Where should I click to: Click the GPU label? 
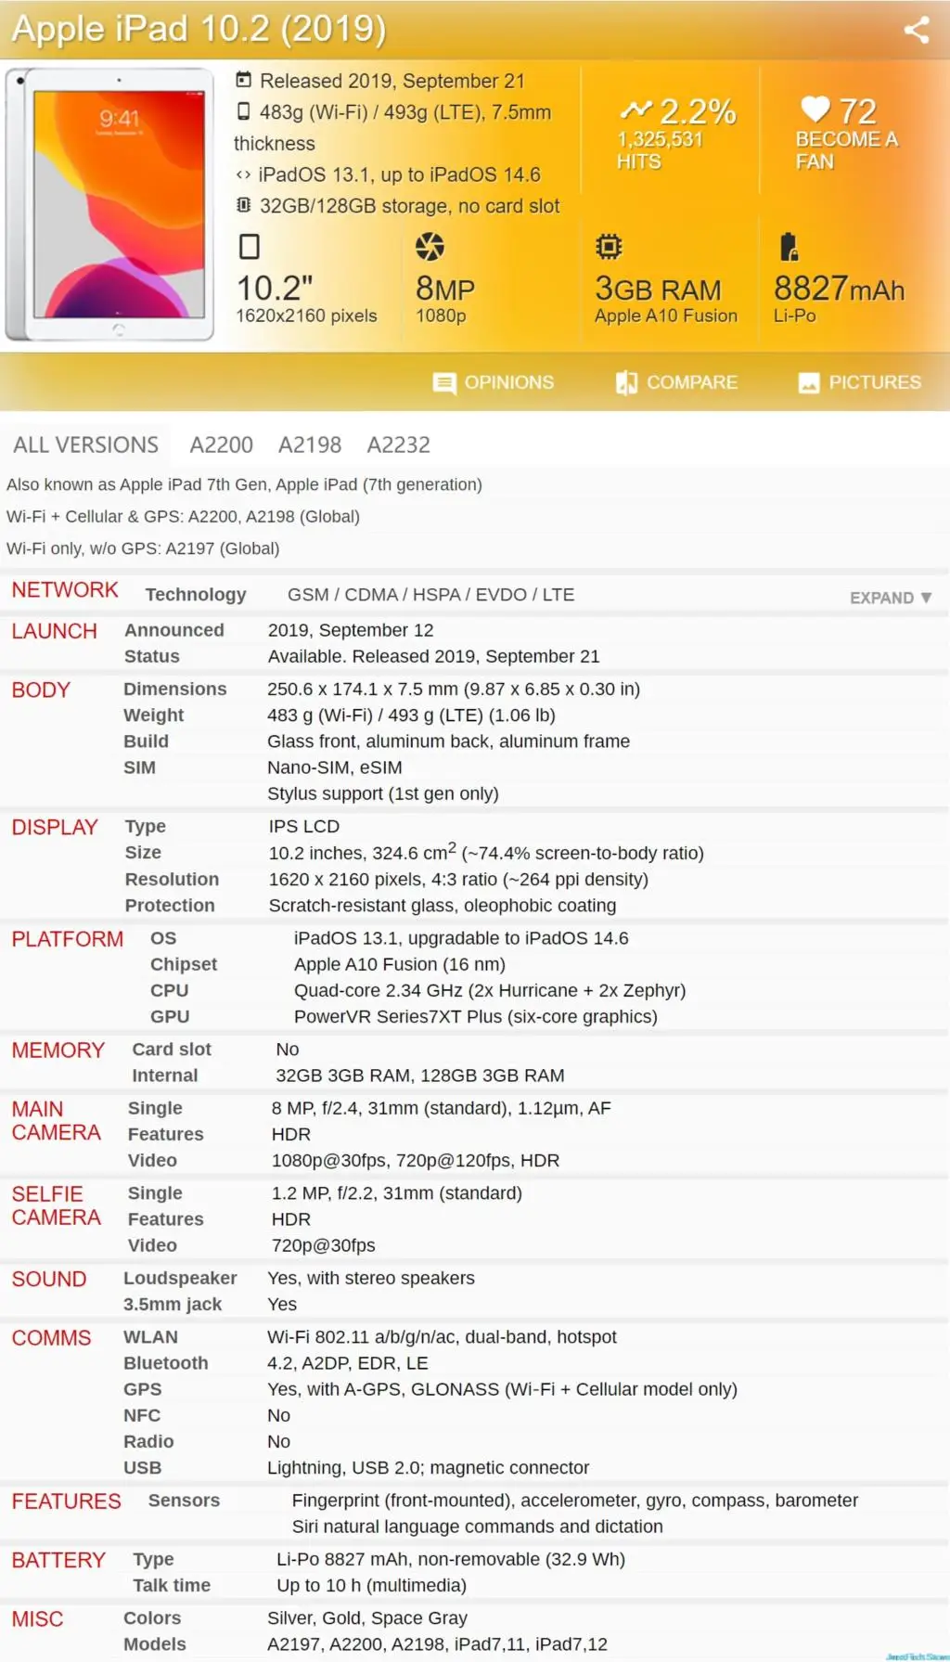tap(170, 1016)
